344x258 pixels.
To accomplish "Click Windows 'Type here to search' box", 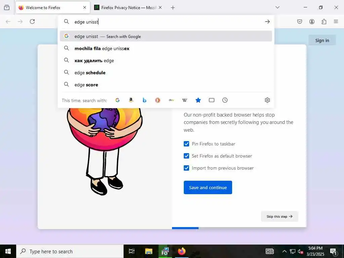I will (70, 251).
